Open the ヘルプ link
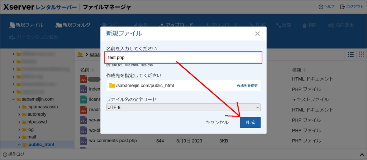The width and height of the screenshot is (367, 160). click(327, 7)
